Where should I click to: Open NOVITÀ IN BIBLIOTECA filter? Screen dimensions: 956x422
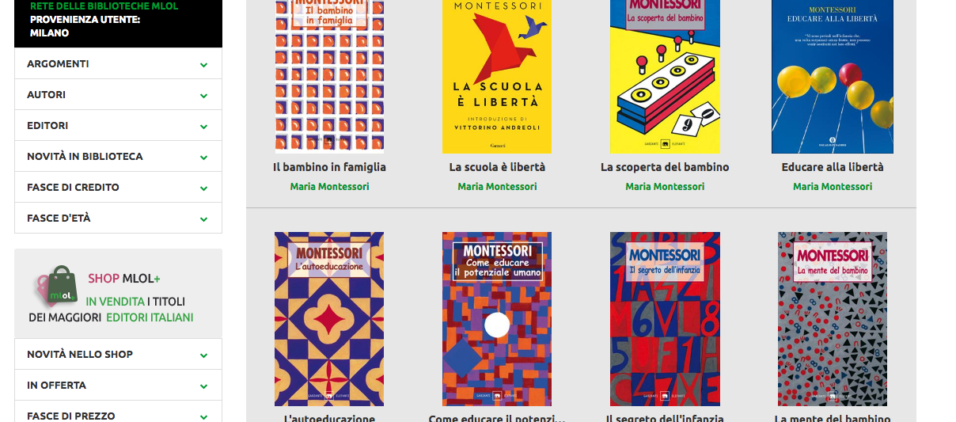pos(118,157)
